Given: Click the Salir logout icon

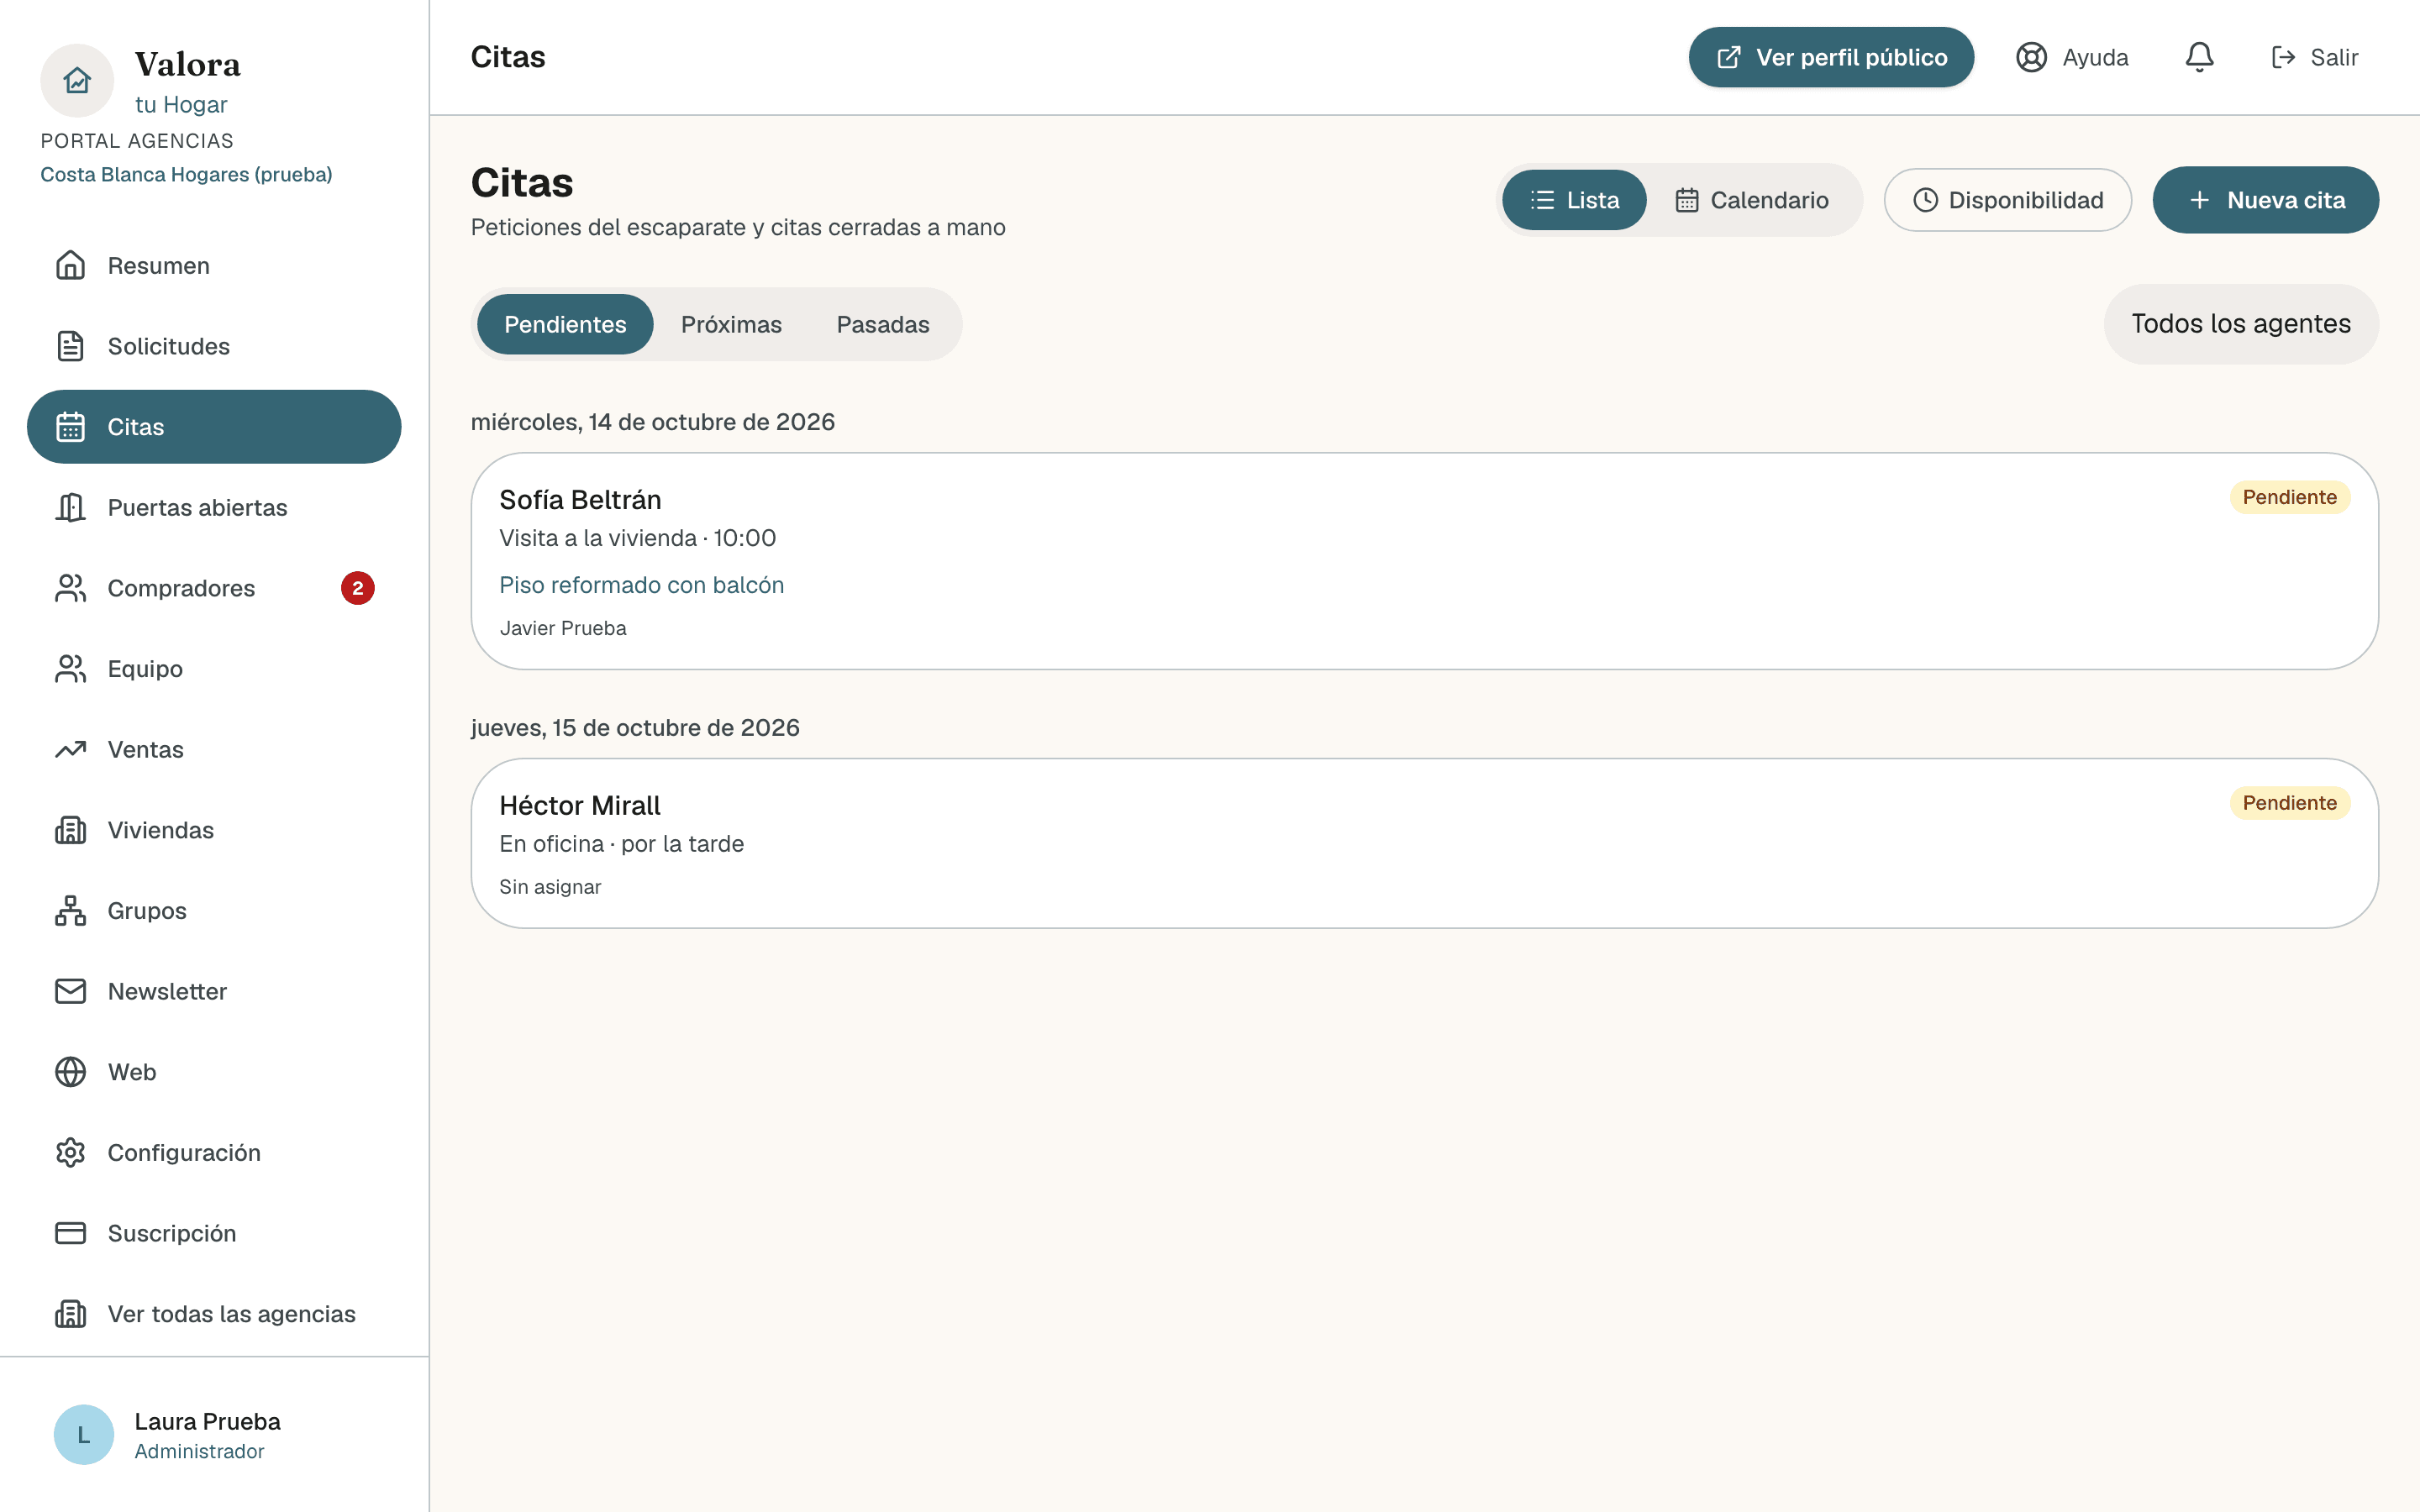Looking at the screenshot, I should pos(2283,57).
